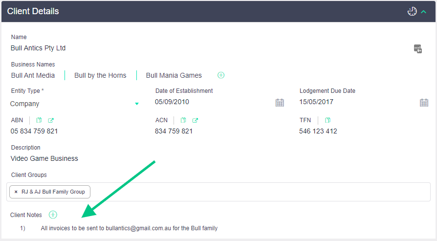Click inside the Client Groups box
The height and width of the screenshot is (241, 437).
[x=244, y=192]
